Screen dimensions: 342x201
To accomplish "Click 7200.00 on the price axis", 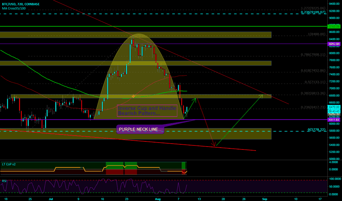I will 334,81.
